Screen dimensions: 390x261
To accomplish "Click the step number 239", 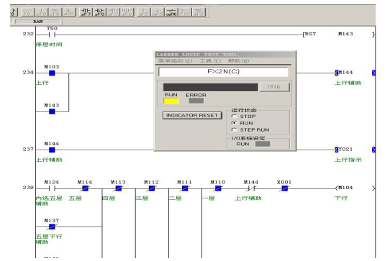I will click(28, 188).
